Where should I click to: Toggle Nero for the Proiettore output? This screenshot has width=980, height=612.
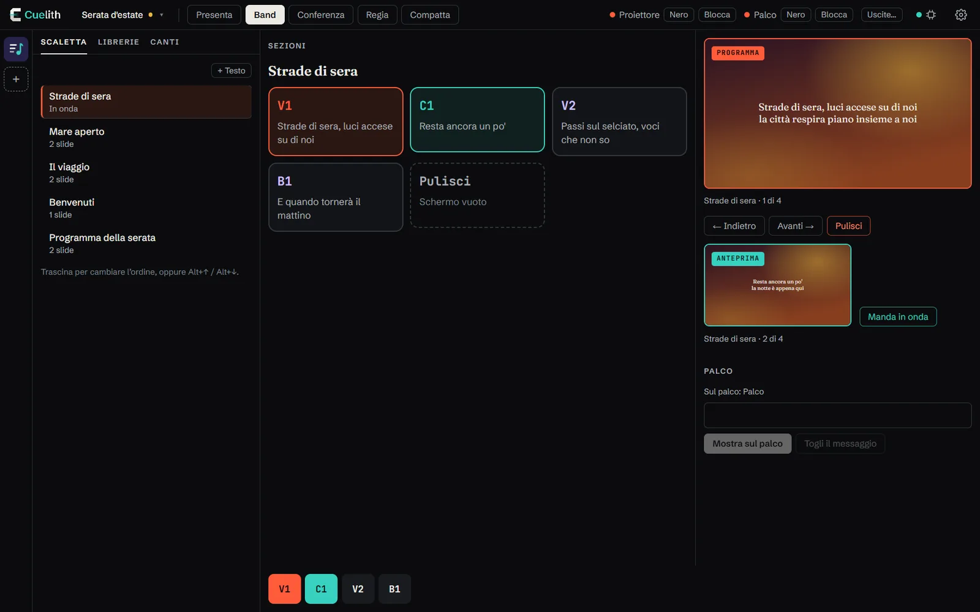click(x=679, y=15)
